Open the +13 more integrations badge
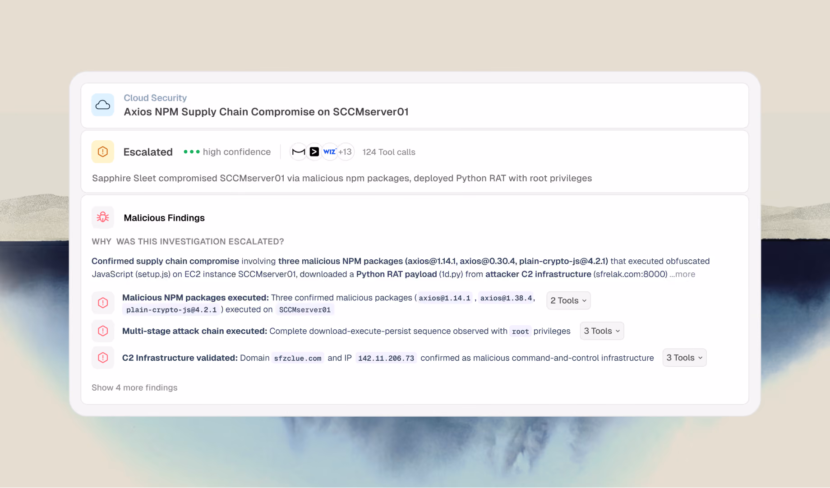The height and width of the screenshot is (488, 830). [345, 152]
